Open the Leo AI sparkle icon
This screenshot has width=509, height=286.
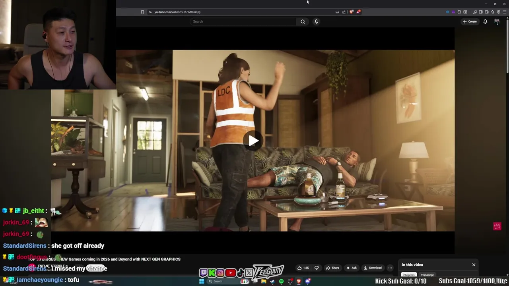tap(493, 12)
